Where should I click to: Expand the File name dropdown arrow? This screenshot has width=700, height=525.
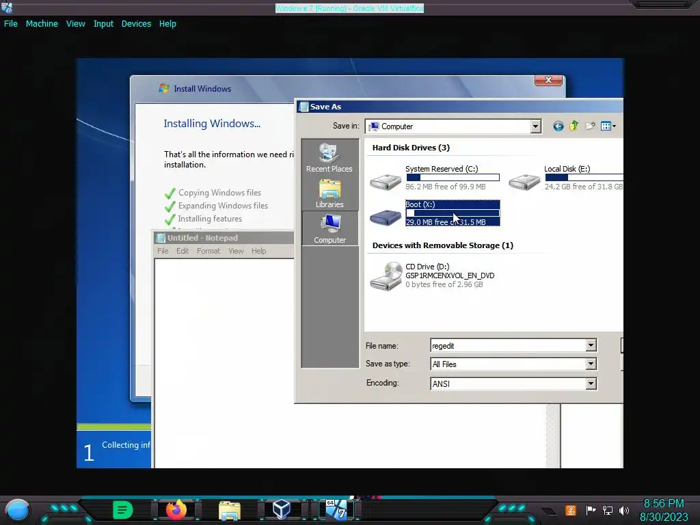tap(591, 345)
